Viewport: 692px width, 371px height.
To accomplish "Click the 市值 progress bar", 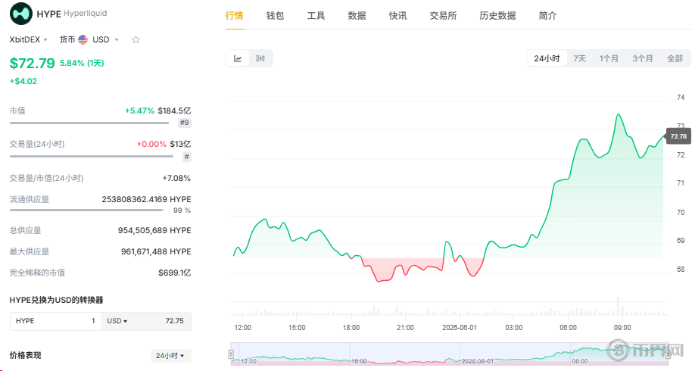I will (x=89, y=123).
